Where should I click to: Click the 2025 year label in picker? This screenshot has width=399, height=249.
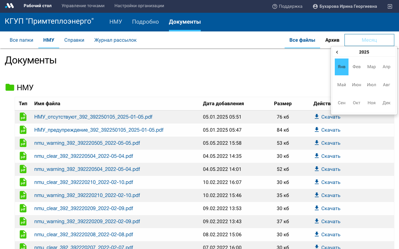tap(364, 52)
